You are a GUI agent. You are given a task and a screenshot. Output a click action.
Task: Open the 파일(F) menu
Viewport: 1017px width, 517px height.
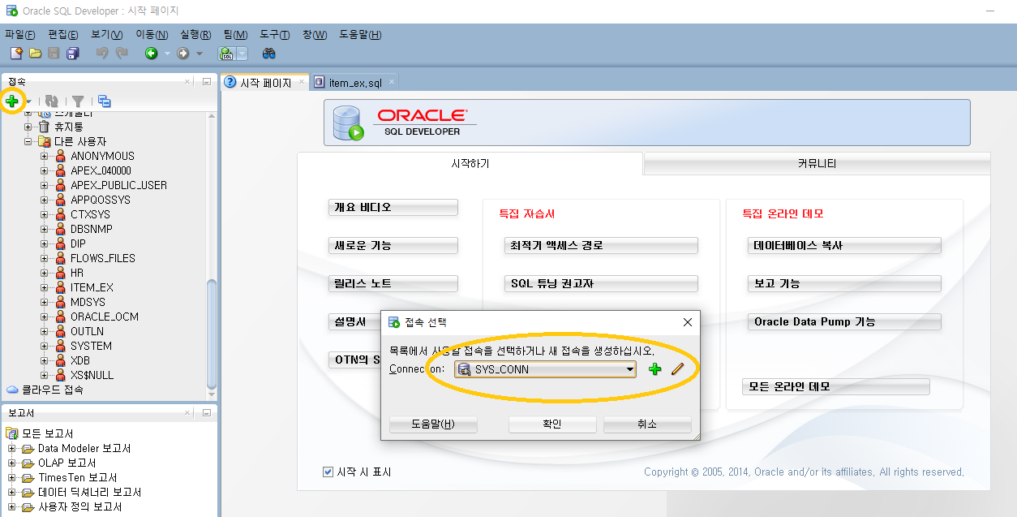point(20,34)
